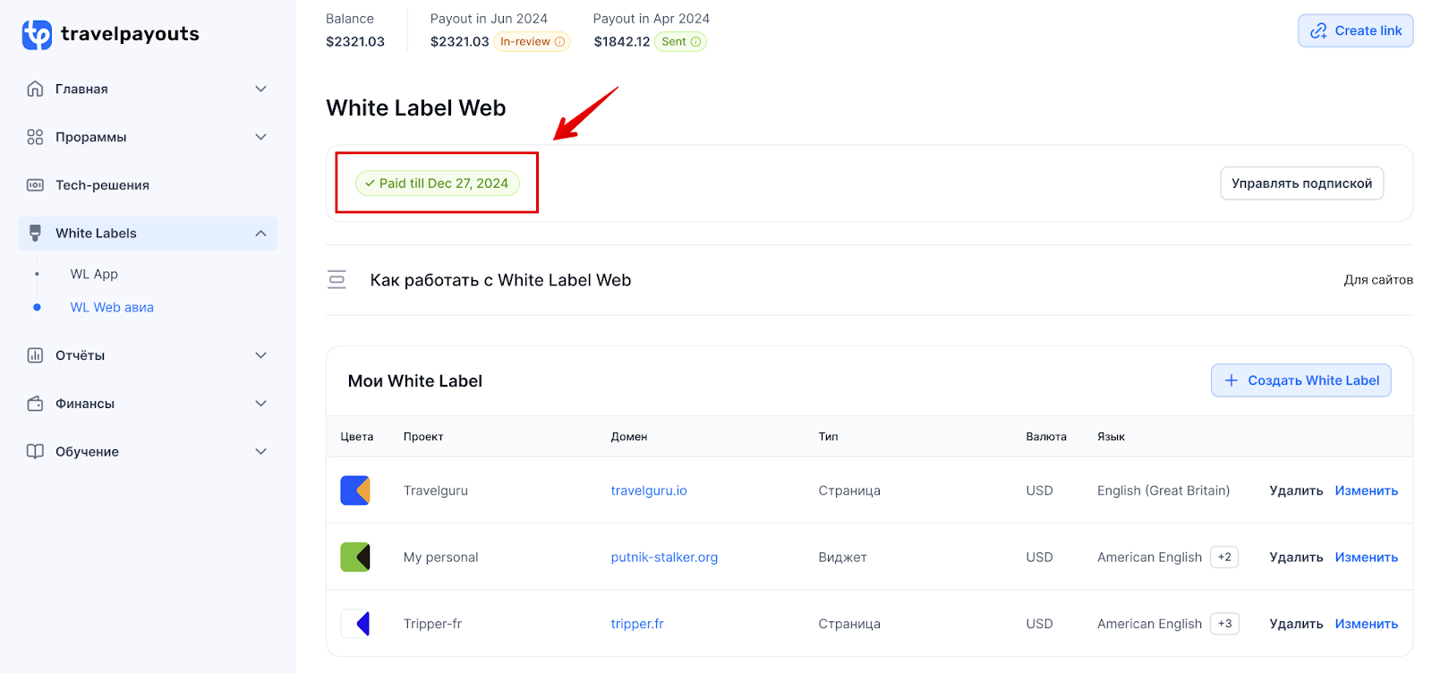Click the Payout in Apr 2024 amount $1842.12

tap(622, 41)
